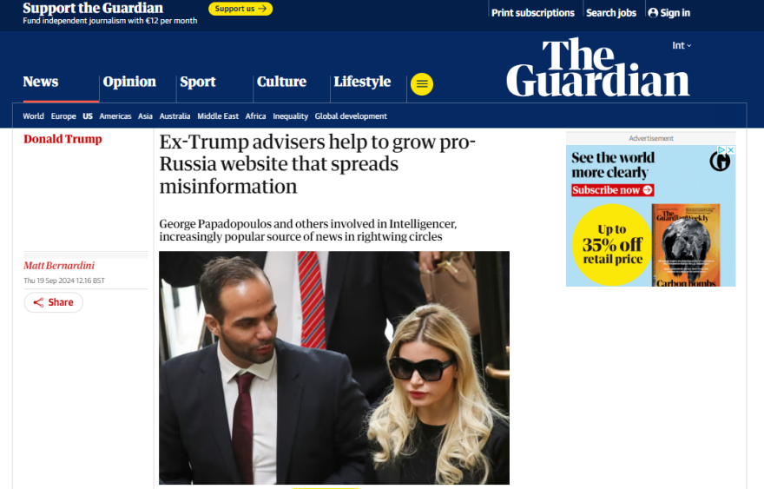Open Search jobs link
This screenshot has width=764, height=489.
point(611,13)
